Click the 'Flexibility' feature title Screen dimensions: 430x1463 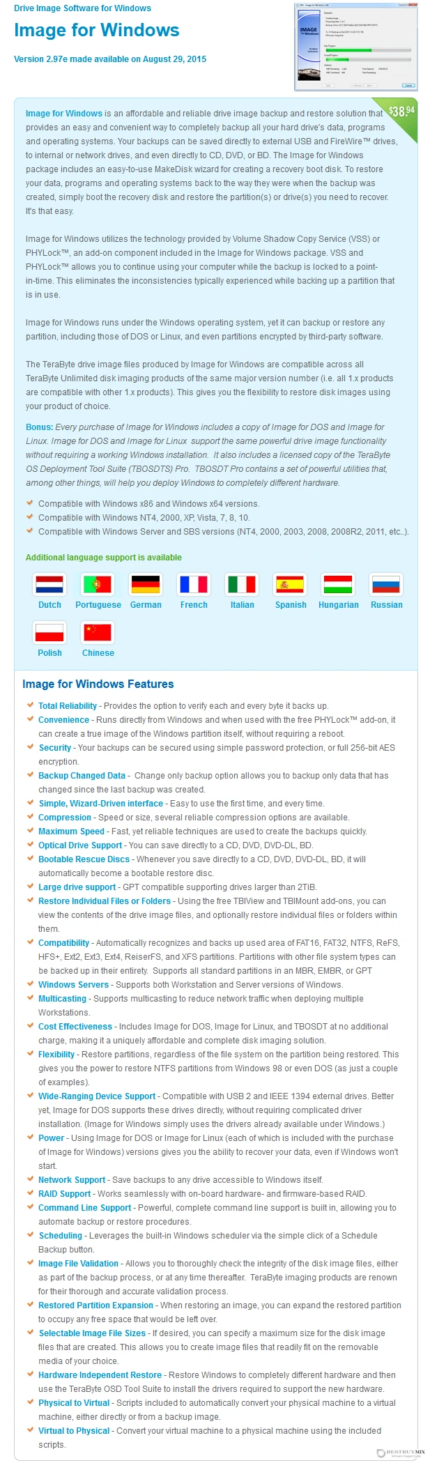click(56, 1055)
